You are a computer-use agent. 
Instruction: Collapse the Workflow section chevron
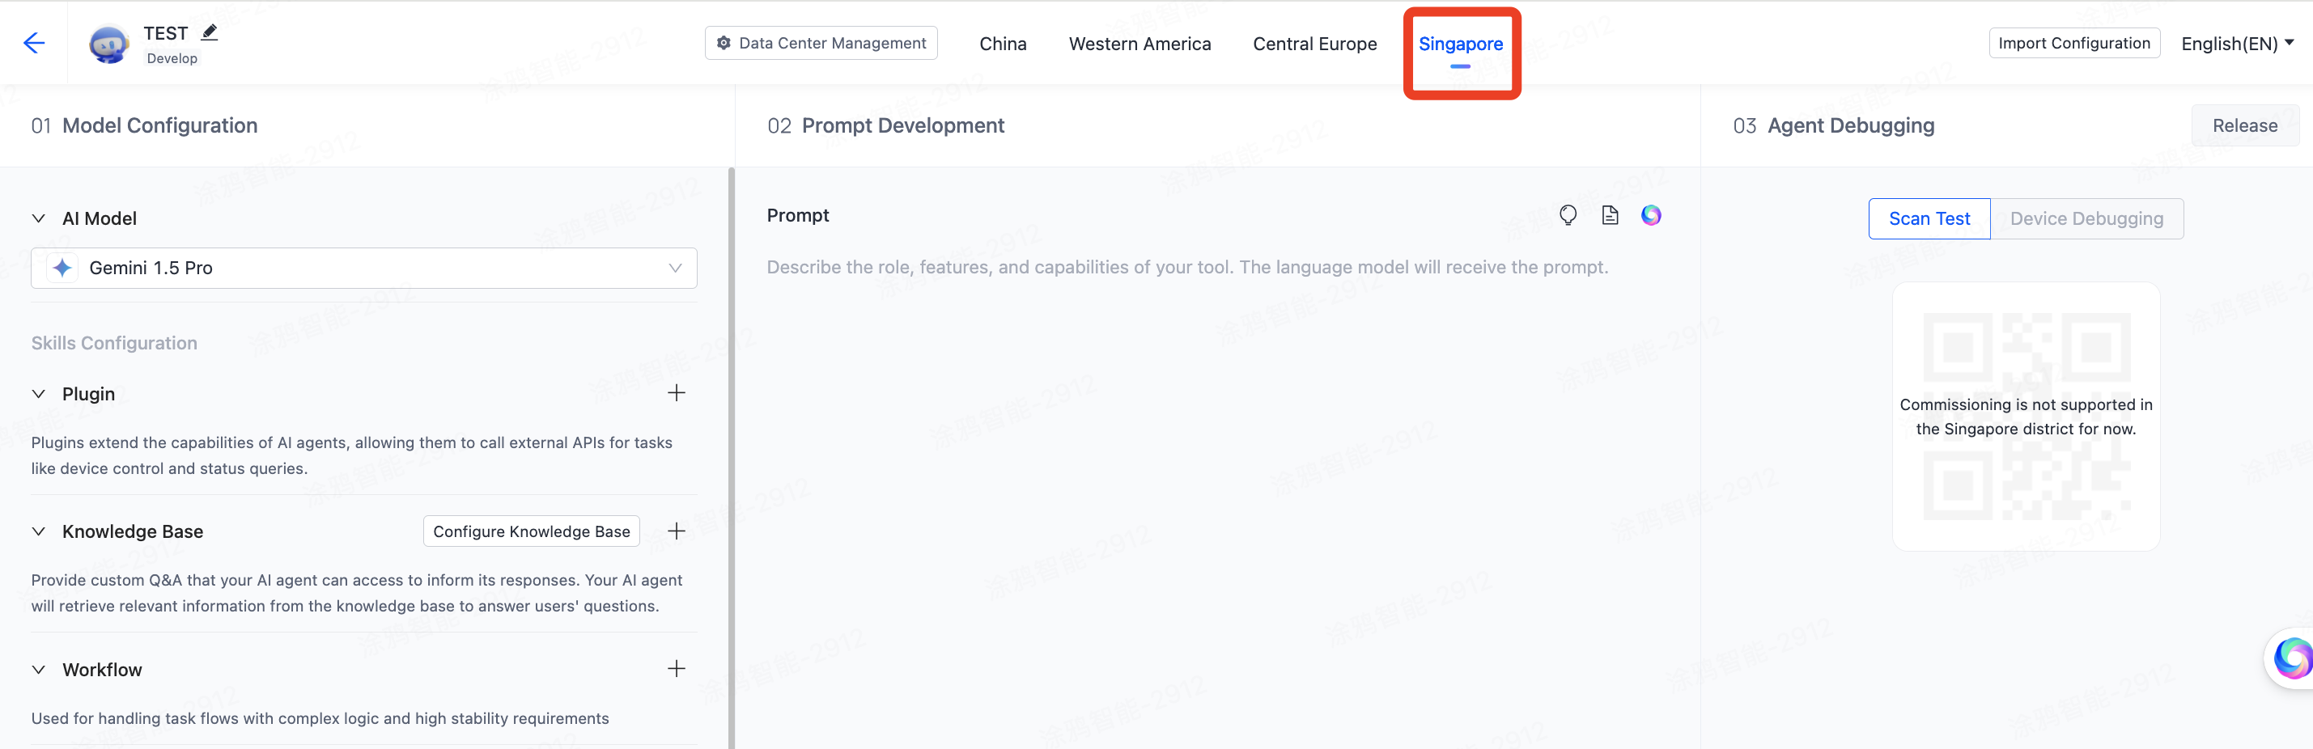pyautogui.click(x=39, y=669)
